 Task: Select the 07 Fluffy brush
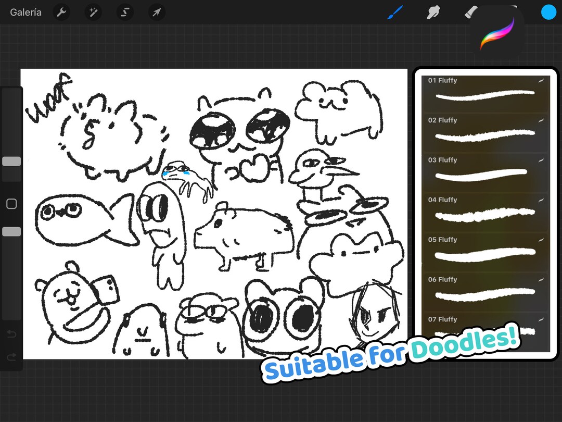484,323
